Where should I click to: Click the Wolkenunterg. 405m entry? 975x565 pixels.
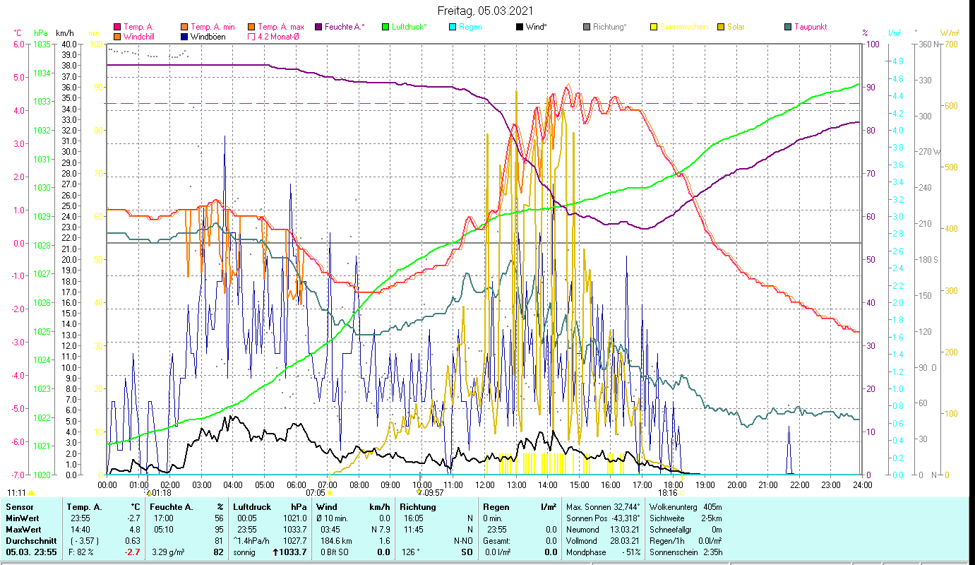pyautogui.click(x=685, y=507)
